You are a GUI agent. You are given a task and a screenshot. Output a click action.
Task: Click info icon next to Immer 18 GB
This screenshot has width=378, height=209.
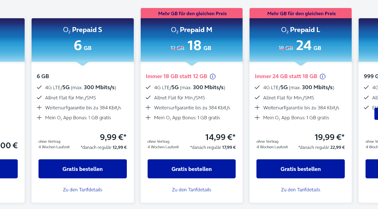click(x=213, y=76)
